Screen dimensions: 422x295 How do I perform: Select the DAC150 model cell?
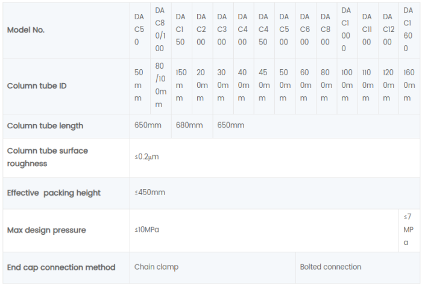[181, 29]
